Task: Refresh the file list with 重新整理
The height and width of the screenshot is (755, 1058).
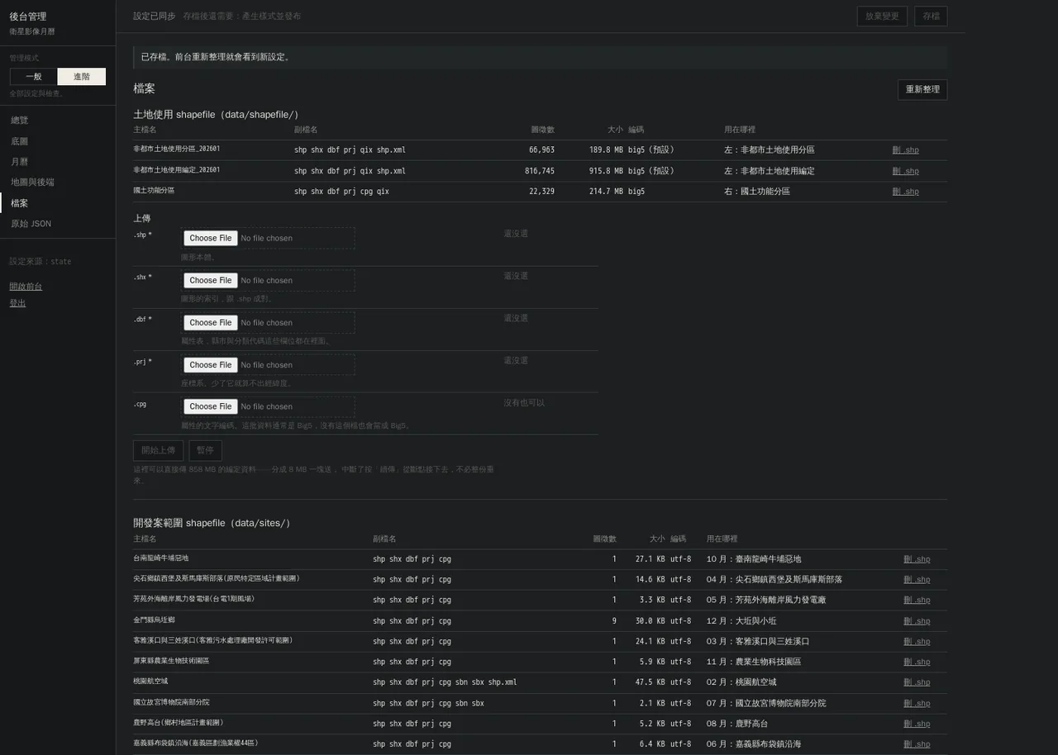Action: click(922, 89)
